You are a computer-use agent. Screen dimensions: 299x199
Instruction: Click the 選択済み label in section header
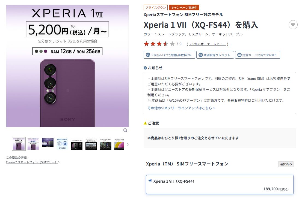click(286, 164)
